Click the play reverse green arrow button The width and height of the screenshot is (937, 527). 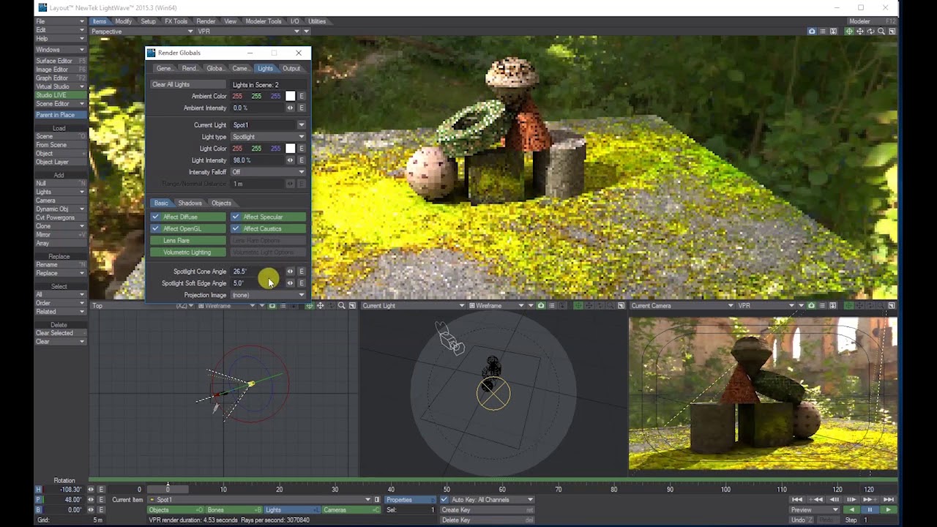[852, 509]
